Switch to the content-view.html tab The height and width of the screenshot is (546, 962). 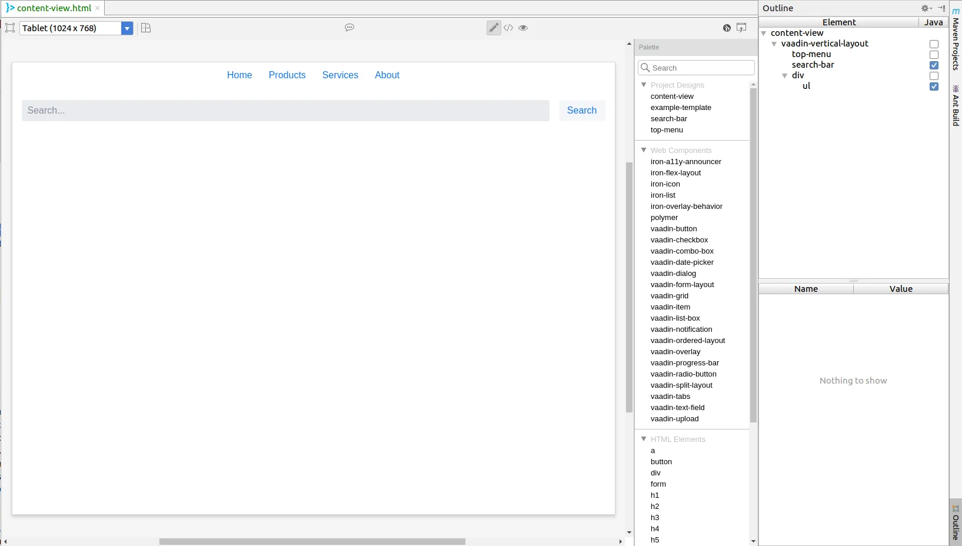[53, 8]
